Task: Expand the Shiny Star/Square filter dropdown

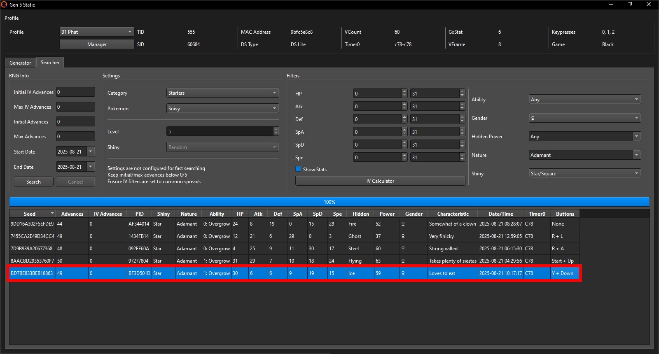Action: coord(585,174)
